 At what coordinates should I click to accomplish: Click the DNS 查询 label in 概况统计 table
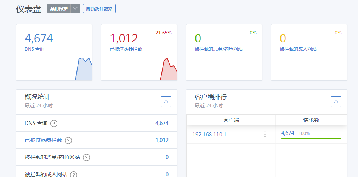(x=36, y=123)
